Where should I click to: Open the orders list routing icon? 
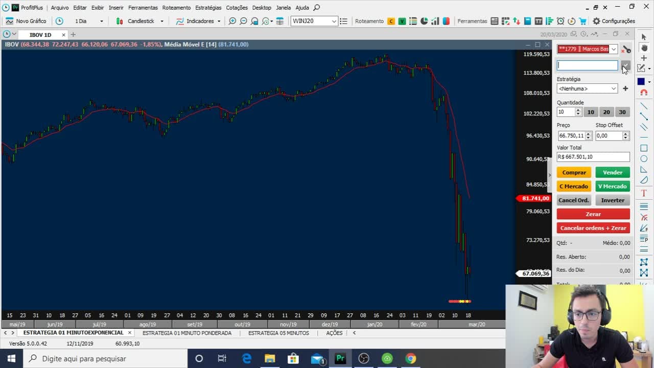(413, 21)
